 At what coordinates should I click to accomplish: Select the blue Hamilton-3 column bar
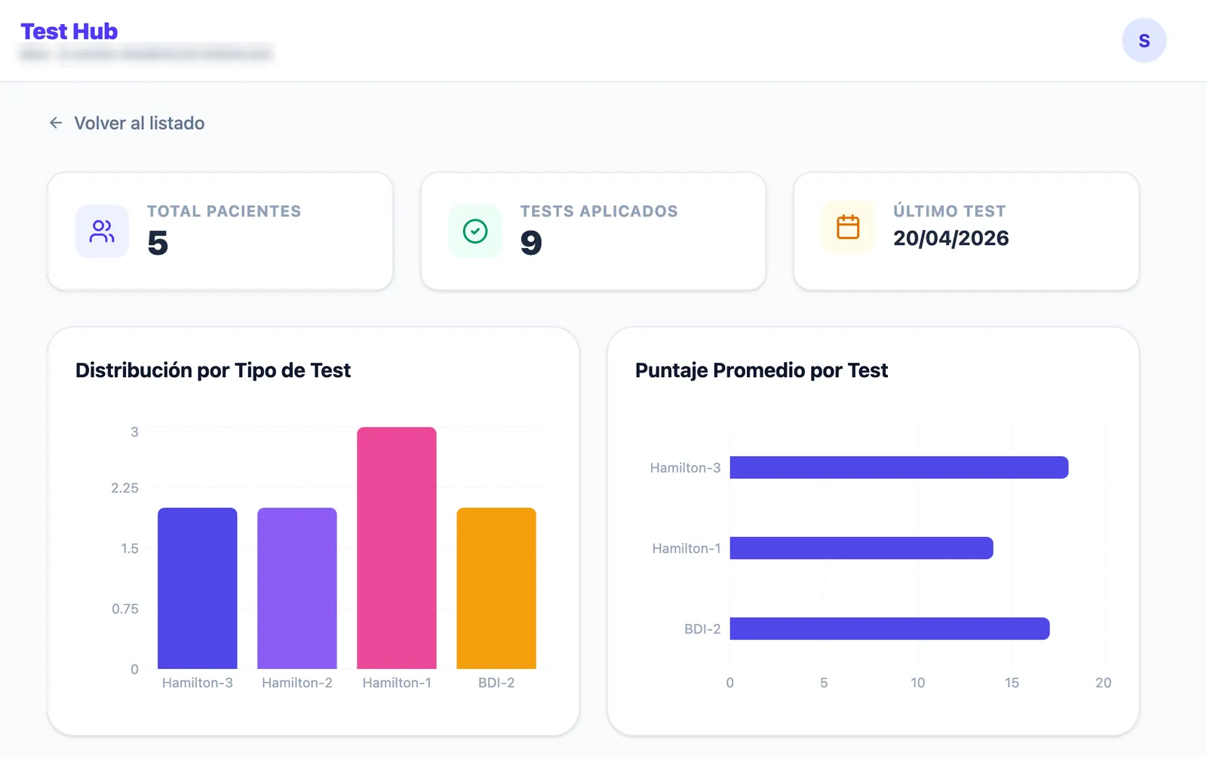[x=198, y=588]
